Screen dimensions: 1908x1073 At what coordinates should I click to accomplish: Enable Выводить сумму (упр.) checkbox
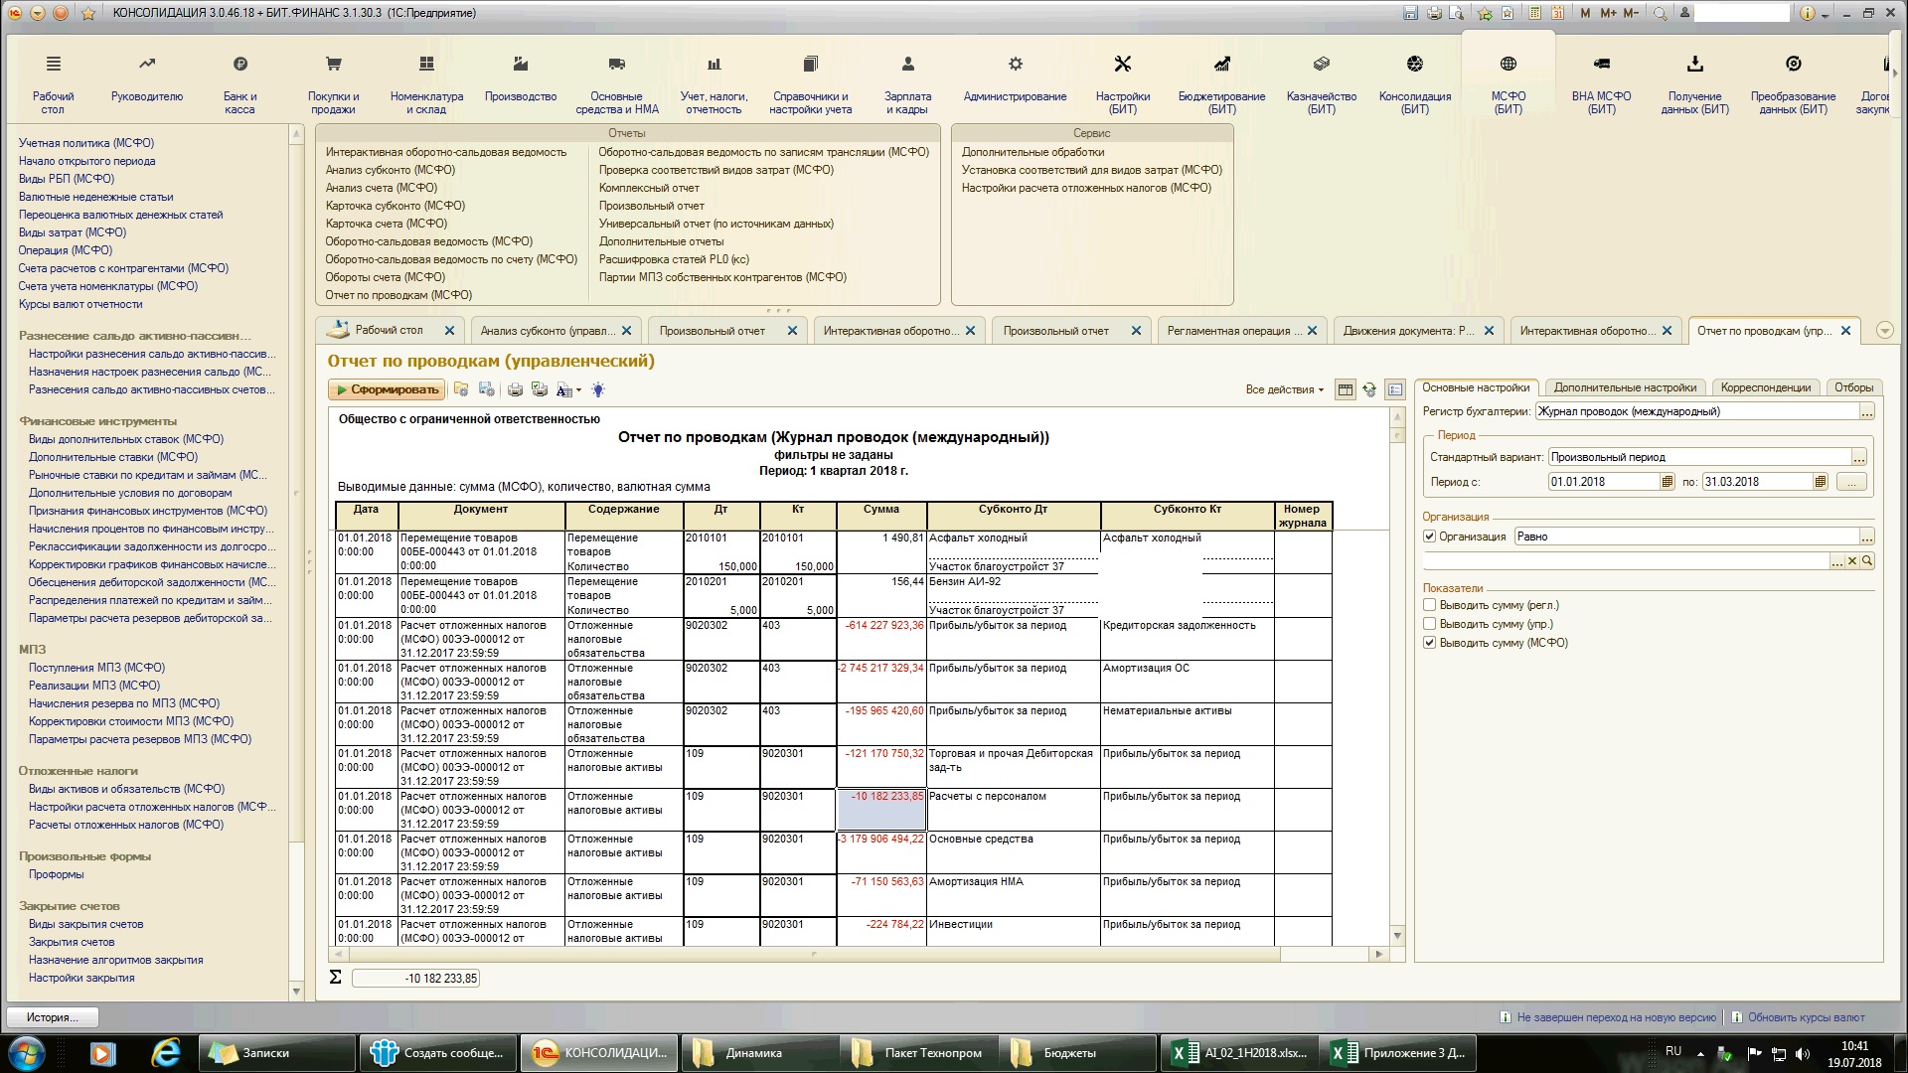tap(1429, 624)
